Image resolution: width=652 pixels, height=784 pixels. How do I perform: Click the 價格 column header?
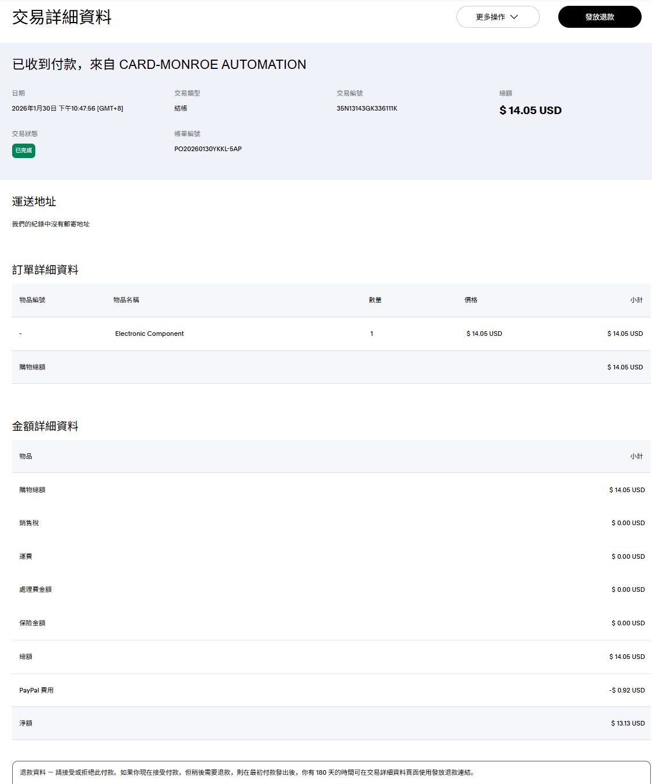click(x=471, y=300)
